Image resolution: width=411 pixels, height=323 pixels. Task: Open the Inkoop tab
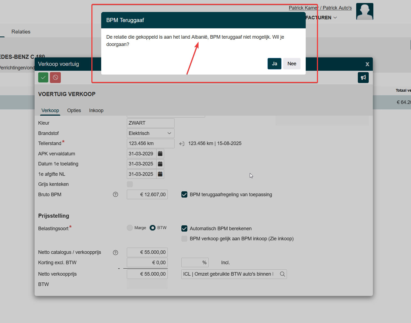click(x=96, y=110)
